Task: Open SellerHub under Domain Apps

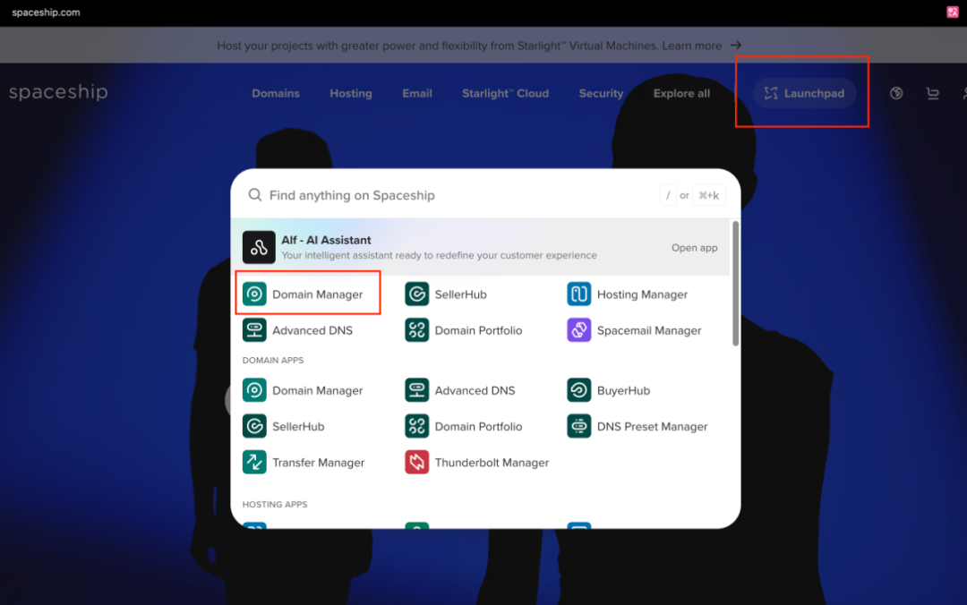Action: click(284, 426)
